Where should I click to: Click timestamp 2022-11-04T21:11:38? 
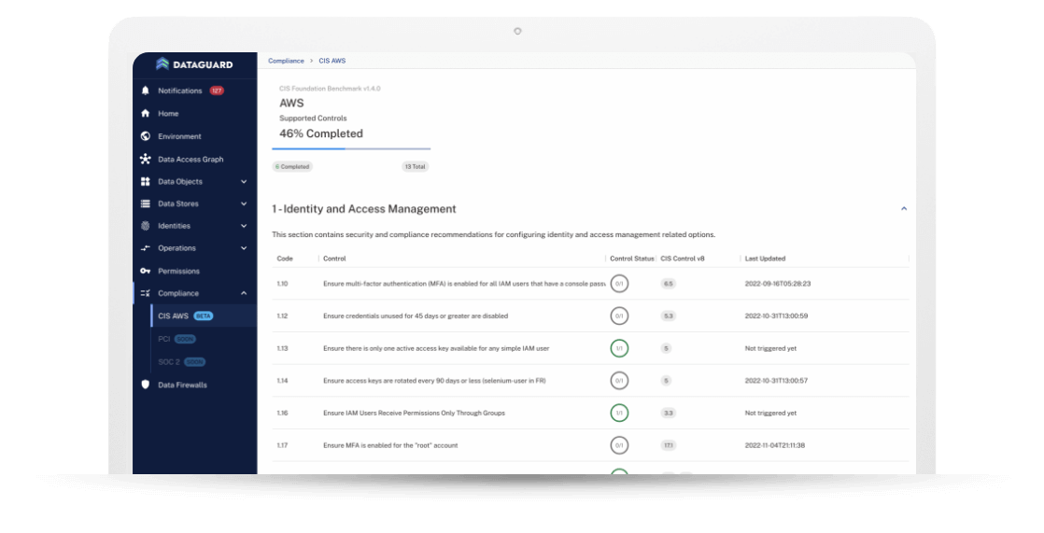pyautogui.click(x=774, y=445)
